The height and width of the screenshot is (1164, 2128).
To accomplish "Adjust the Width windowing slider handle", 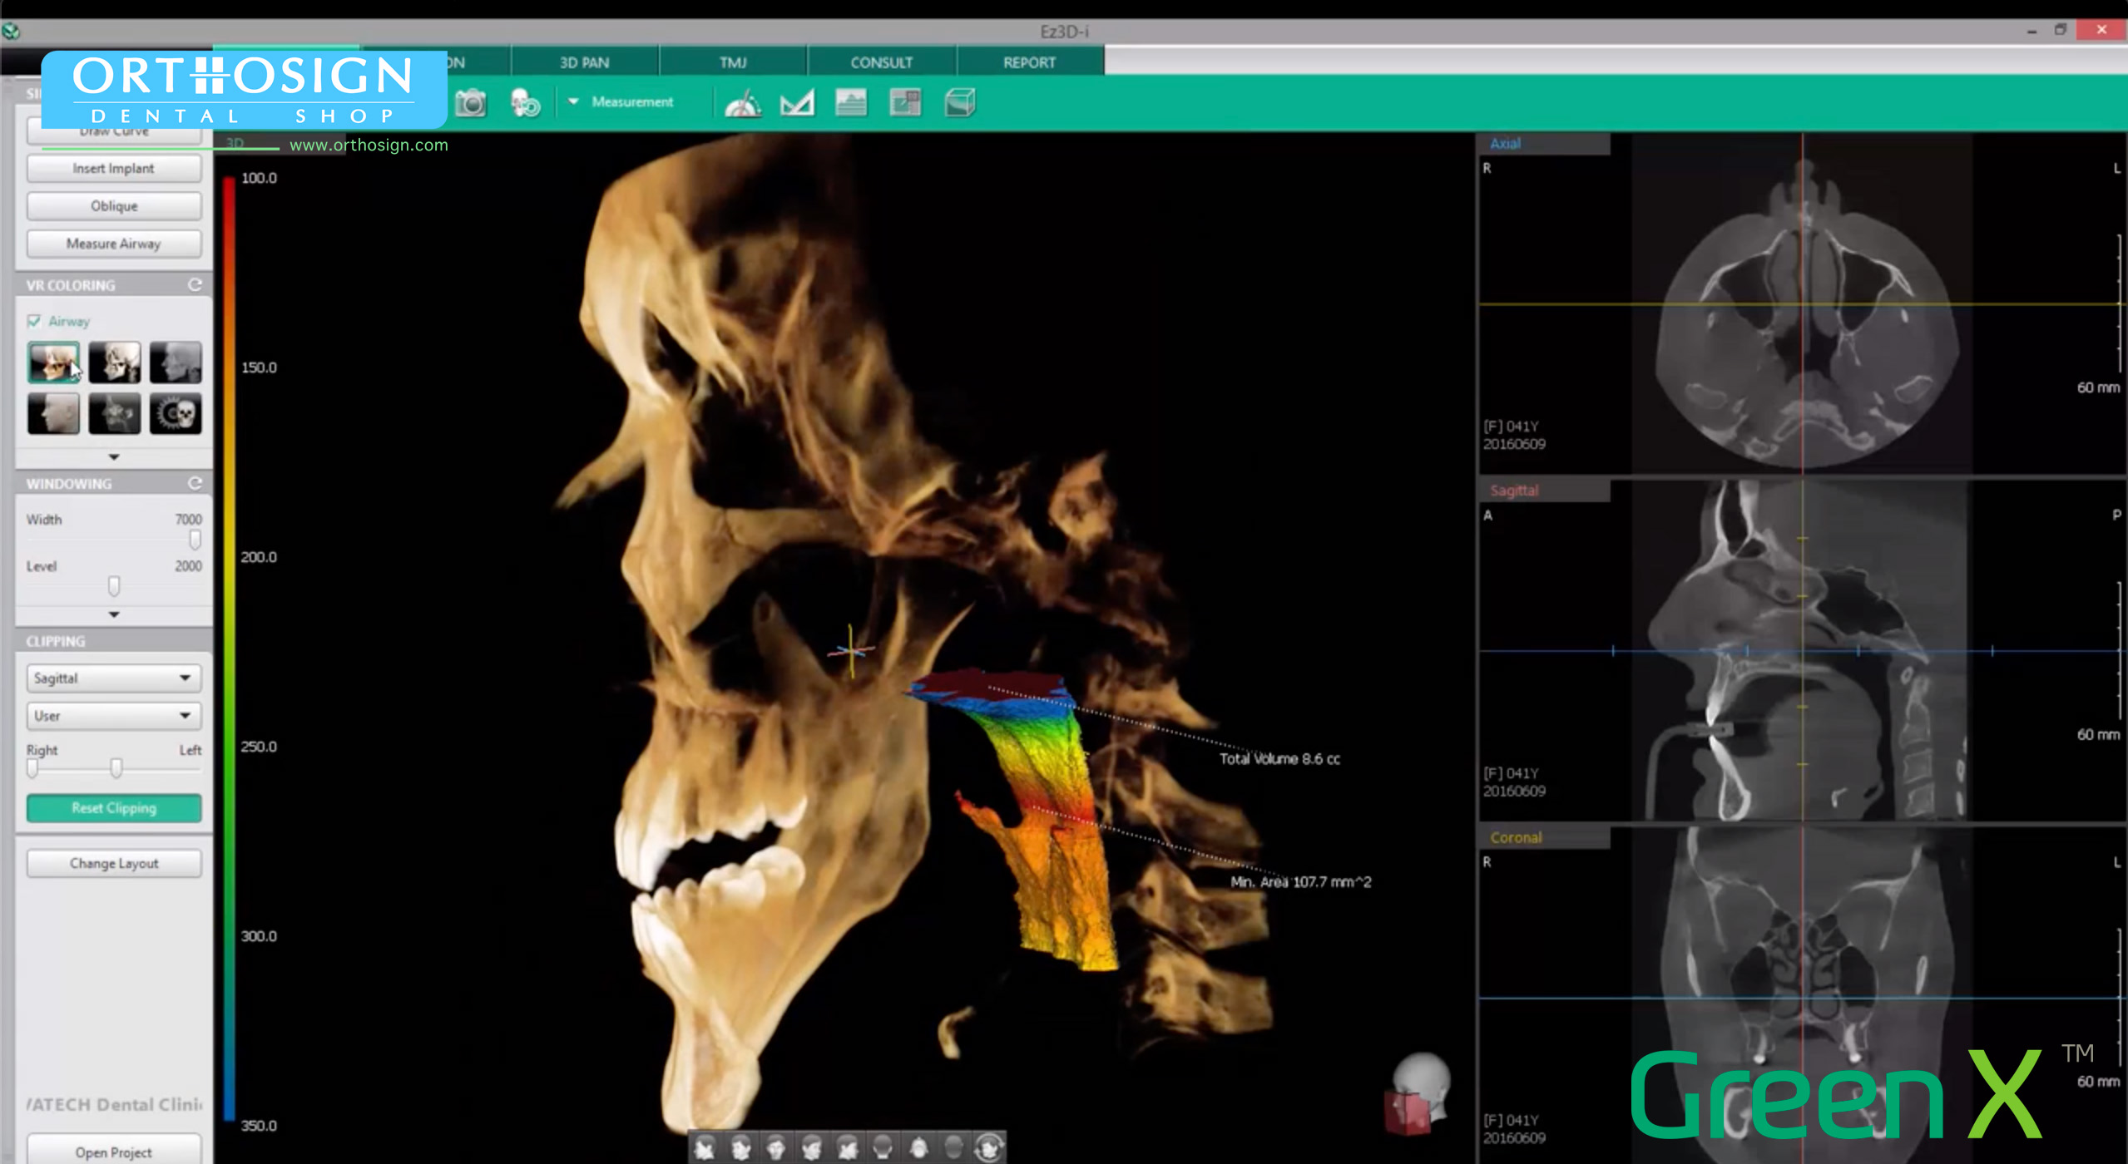I will coord(195,540).
